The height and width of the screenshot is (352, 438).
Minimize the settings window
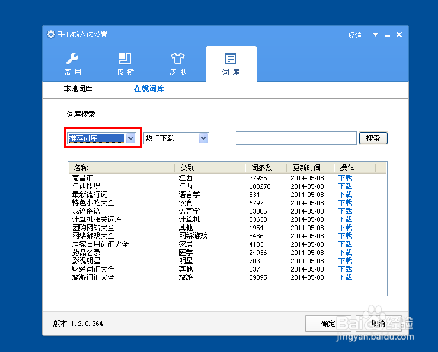[x=387, y=35]
